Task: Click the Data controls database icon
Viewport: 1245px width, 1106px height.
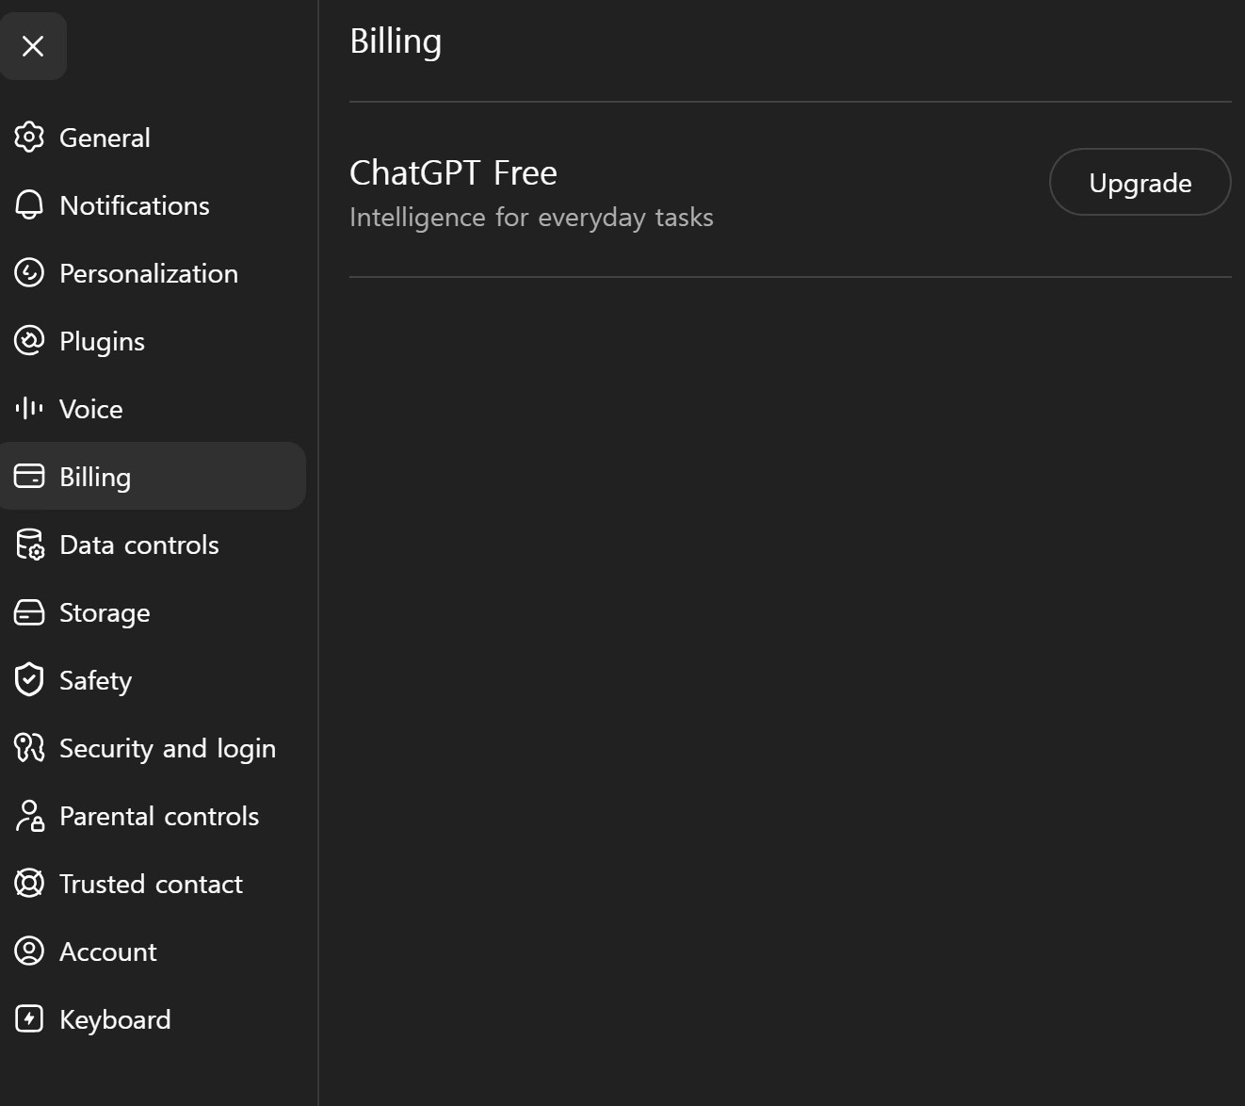Action: (29, 545)
